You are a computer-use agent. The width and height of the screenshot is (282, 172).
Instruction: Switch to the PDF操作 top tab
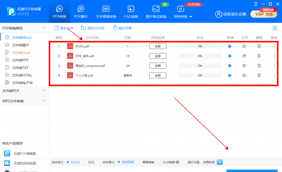81,12
